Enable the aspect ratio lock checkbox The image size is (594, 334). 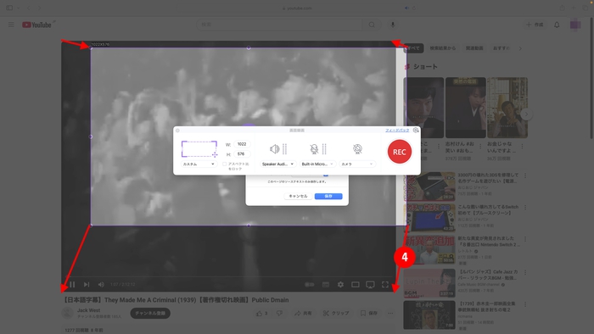pyautogui.click(x=224, y=164)
